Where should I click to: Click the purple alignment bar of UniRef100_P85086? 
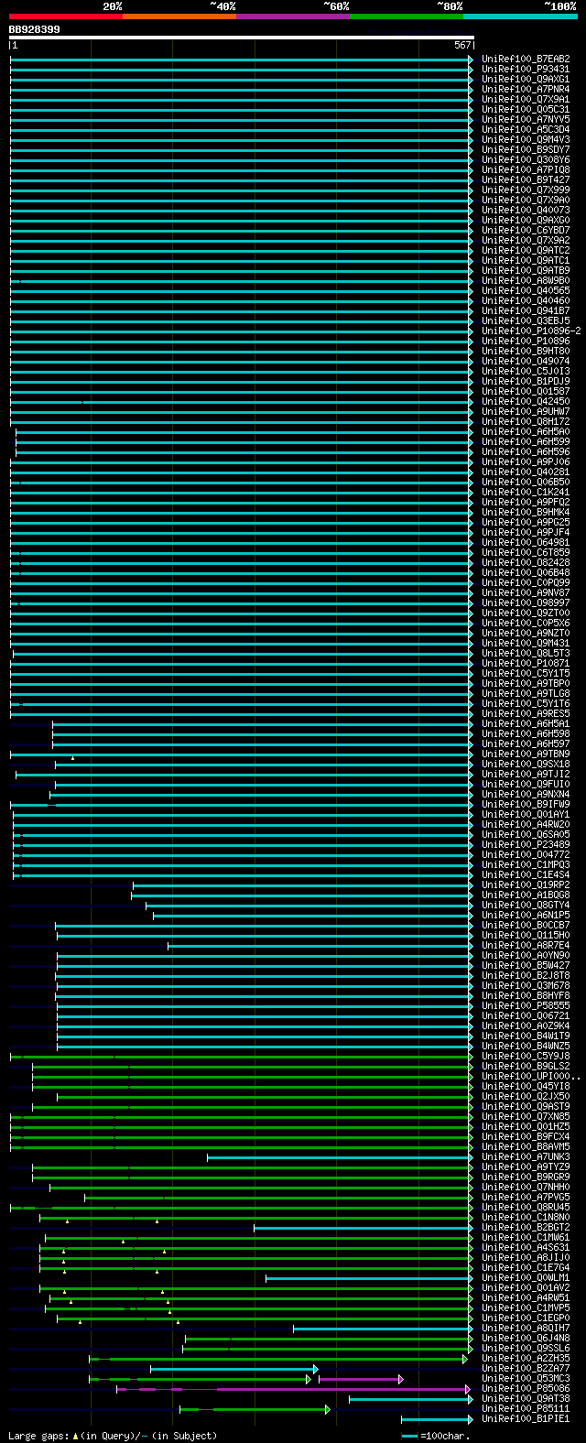293,1389
